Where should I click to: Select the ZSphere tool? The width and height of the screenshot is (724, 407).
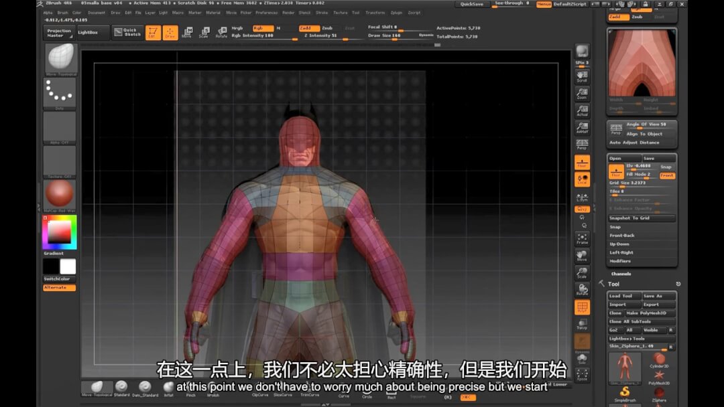click(659, 394)
